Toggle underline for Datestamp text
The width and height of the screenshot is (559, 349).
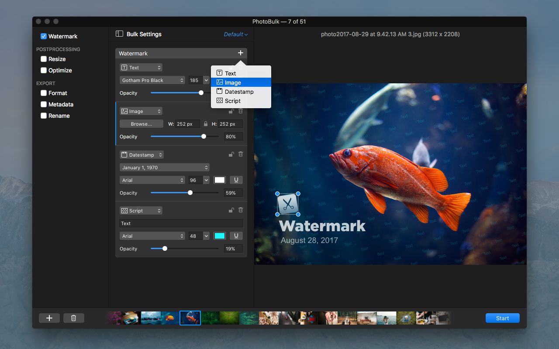pyautogui.click(x=236, y=180)
